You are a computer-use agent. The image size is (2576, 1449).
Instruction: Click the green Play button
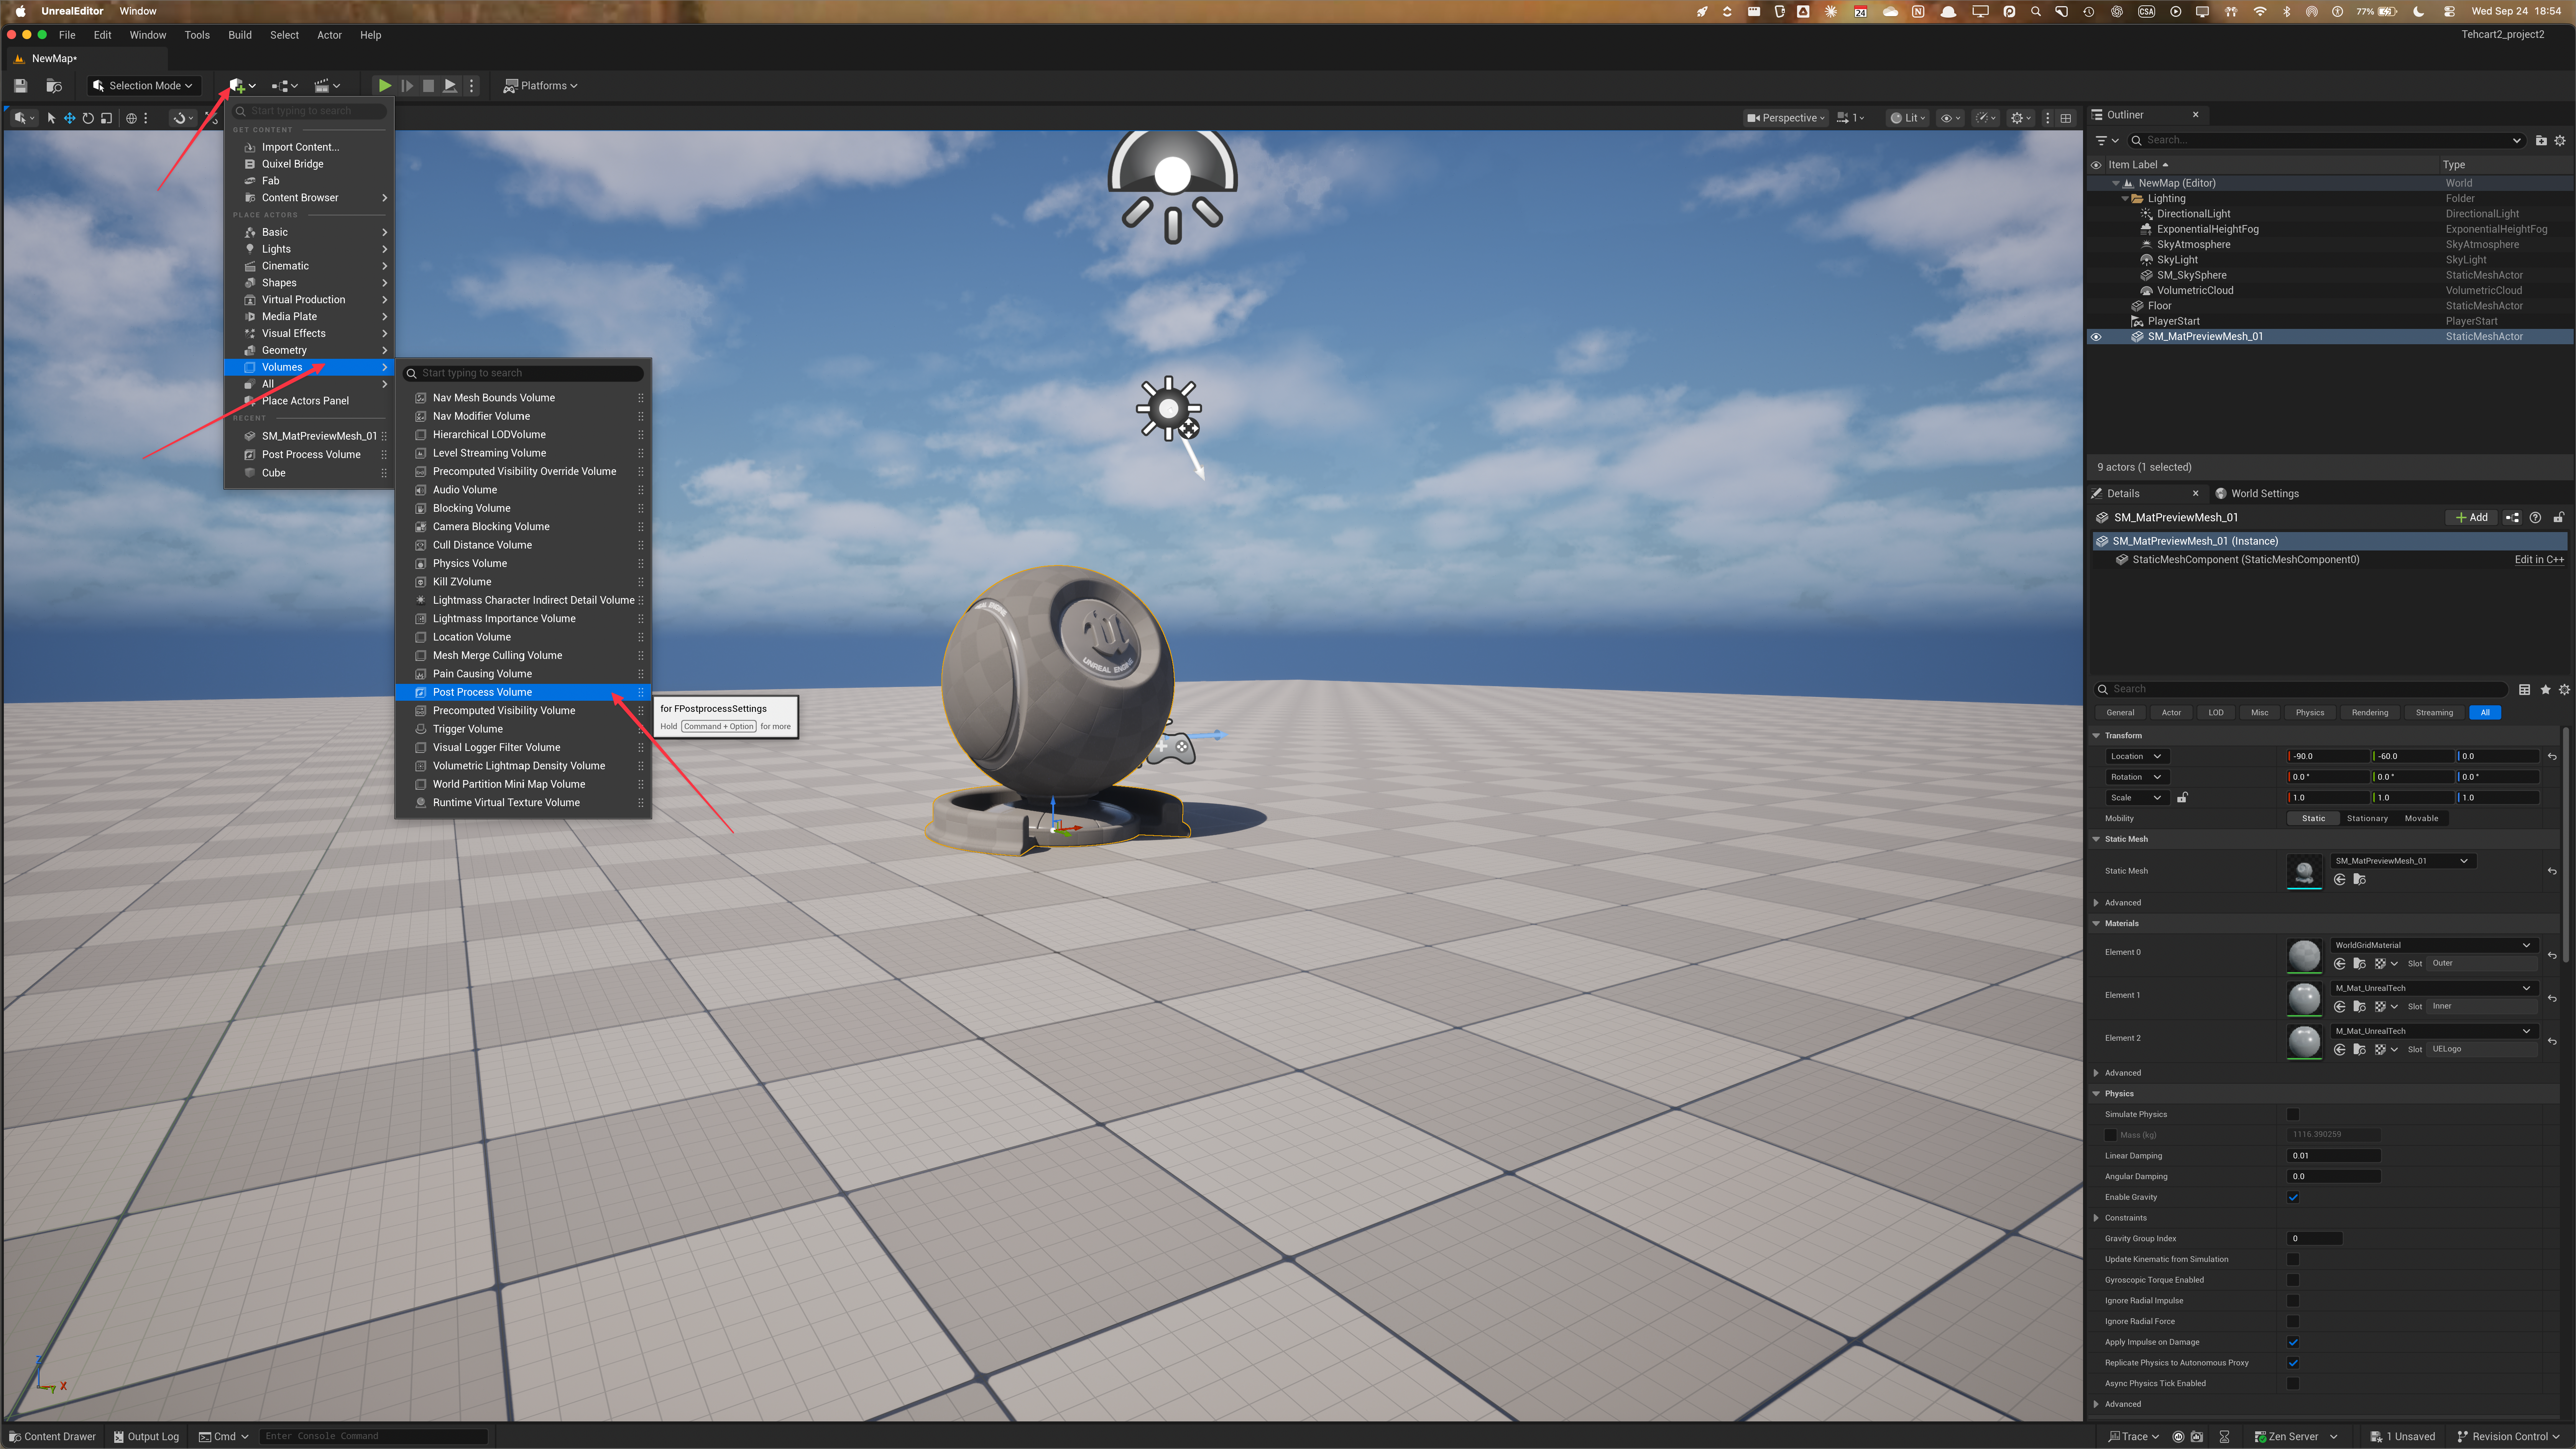pos(384,86)
